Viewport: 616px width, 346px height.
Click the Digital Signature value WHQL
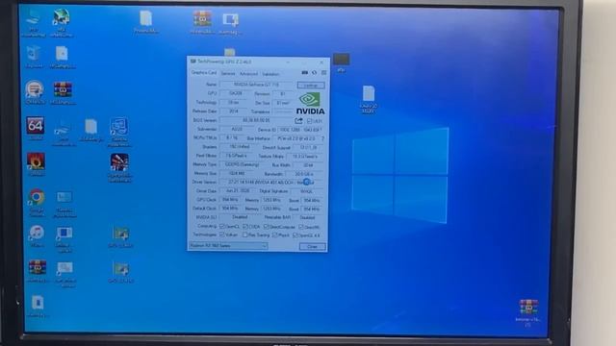point(306,191)
